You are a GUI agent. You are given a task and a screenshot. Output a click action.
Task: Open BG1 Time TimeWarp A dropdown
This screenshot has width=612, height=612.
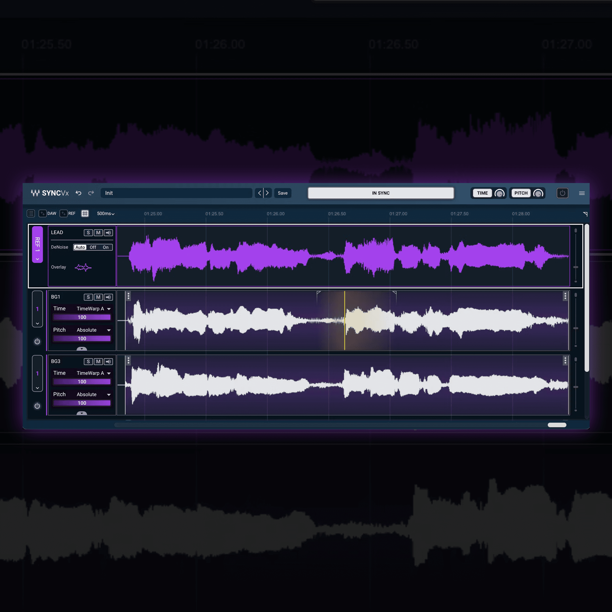point(93,309)
